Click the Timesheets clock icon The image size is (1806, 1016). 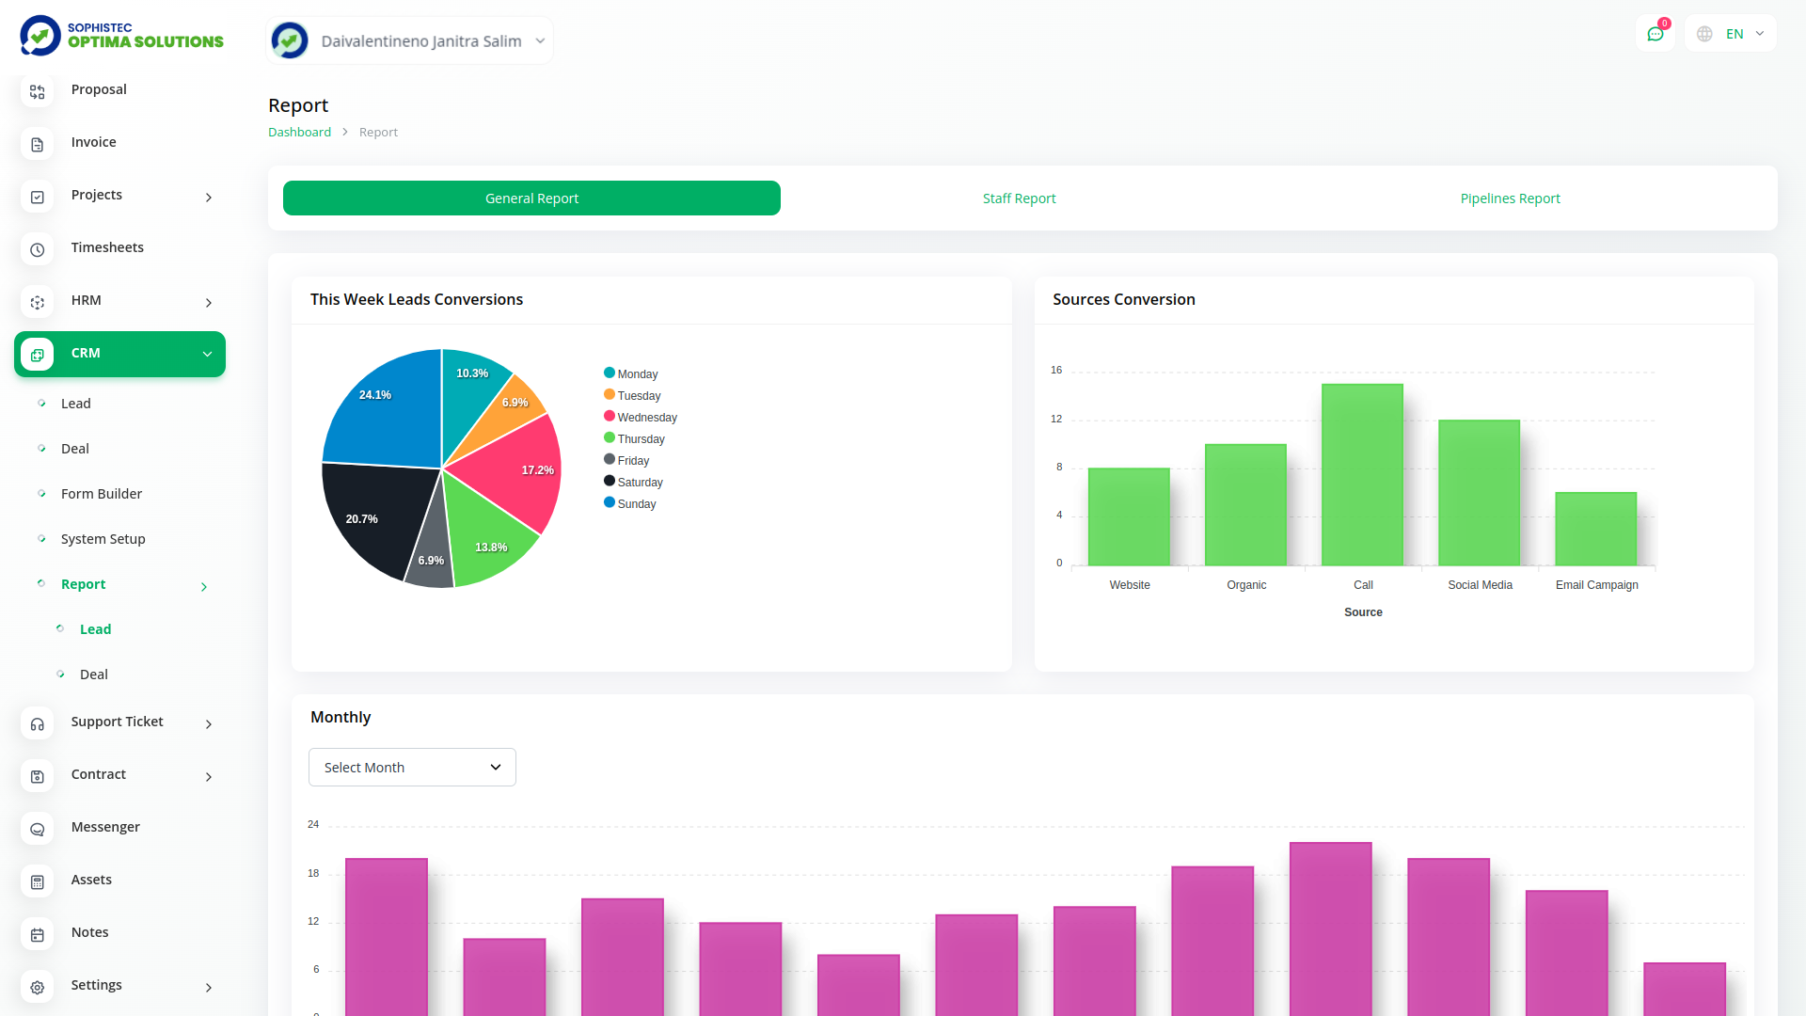[37, 249]
